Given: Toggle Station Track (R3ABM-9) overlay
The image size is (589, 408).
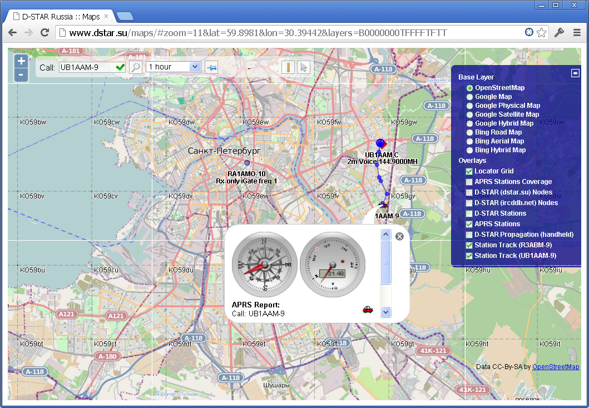Looking at the screenshot, I should pyautogui.click(x=469, y=245).
